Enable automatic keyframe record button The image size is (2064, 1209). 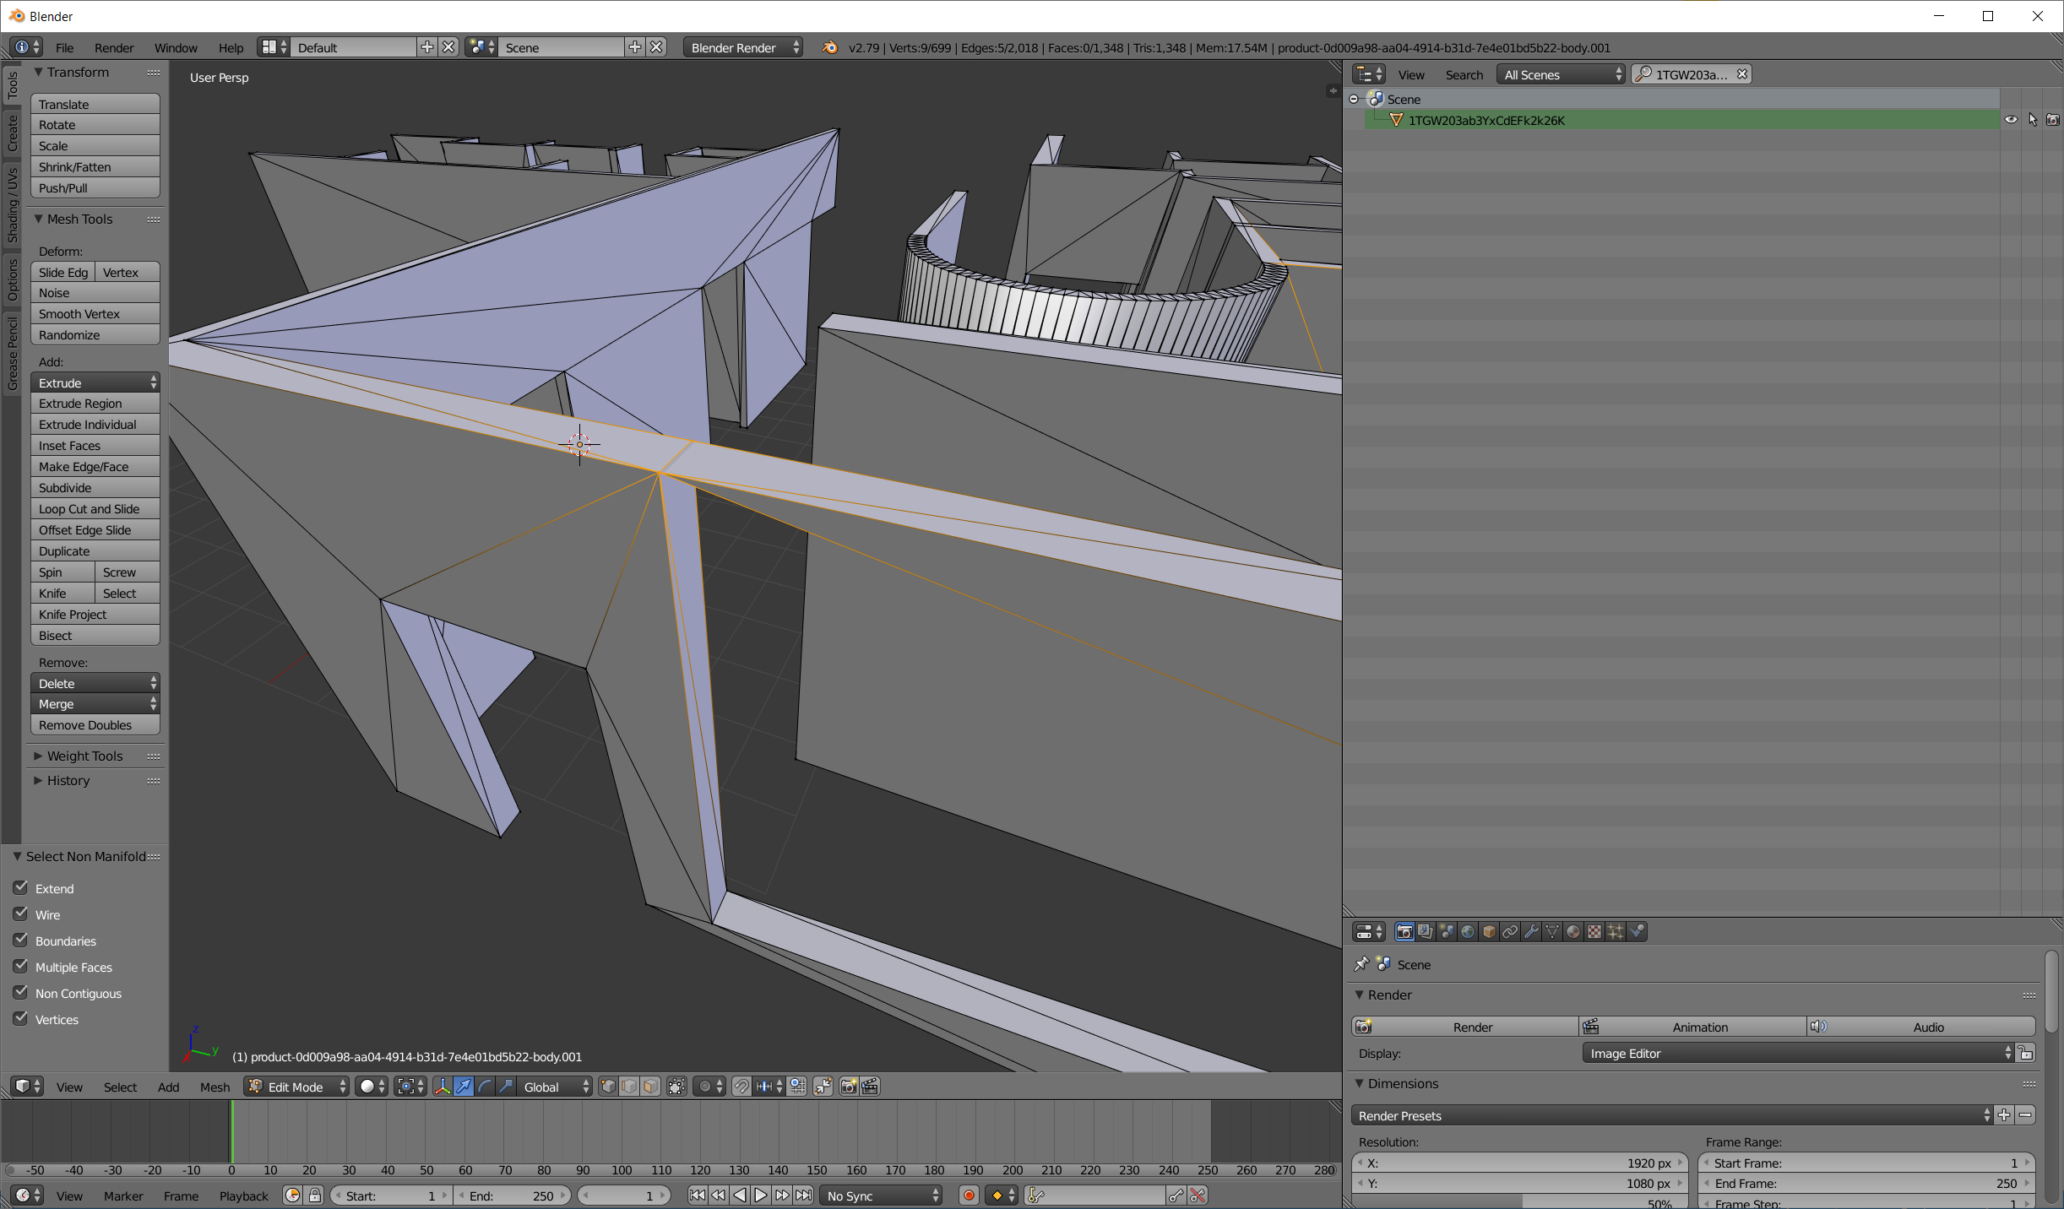[x=968, y=1195]
